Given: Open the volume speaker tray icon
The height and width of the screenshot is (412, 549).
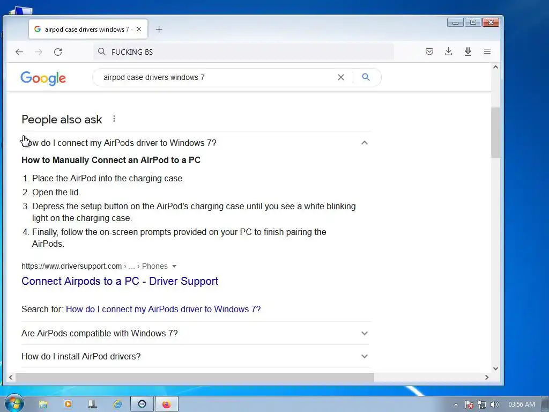Looking at the screenshot, I should (x=494, y=404).
